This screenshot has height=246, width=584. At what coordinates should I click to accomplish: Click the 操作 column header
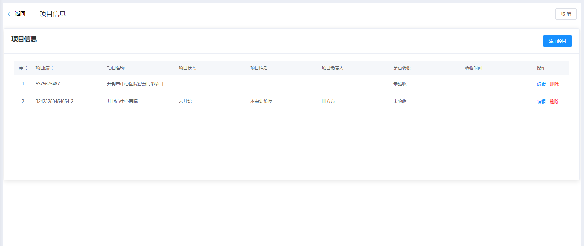[x=541, y=68]
